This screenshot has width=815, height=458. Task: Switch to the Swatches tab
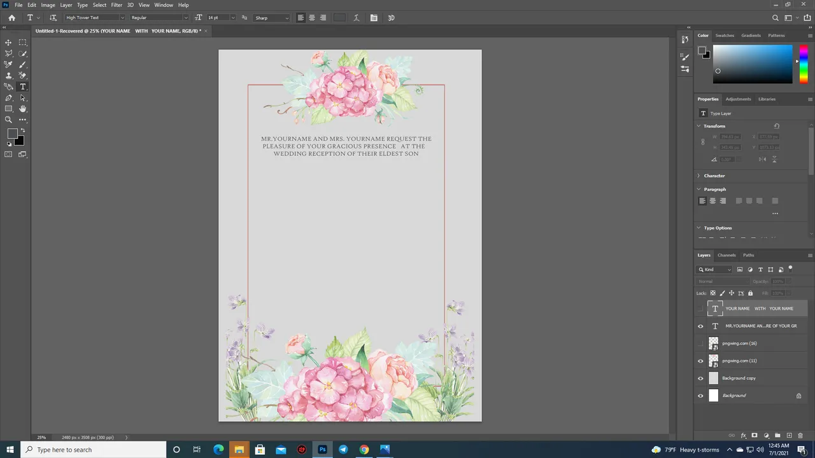[x=725, y=36]
